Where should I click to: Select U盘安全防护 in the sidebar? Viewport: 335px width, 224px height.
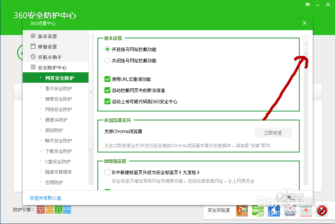click(58, 161)
